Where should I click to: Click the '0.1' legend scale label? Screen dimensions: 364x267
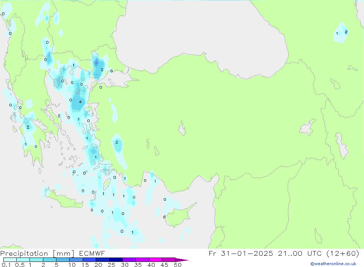tap(6, 265)
